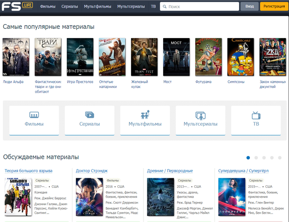Open the Фильмы category icon tile
289x222 pixels.
click(x=34, y=120)
